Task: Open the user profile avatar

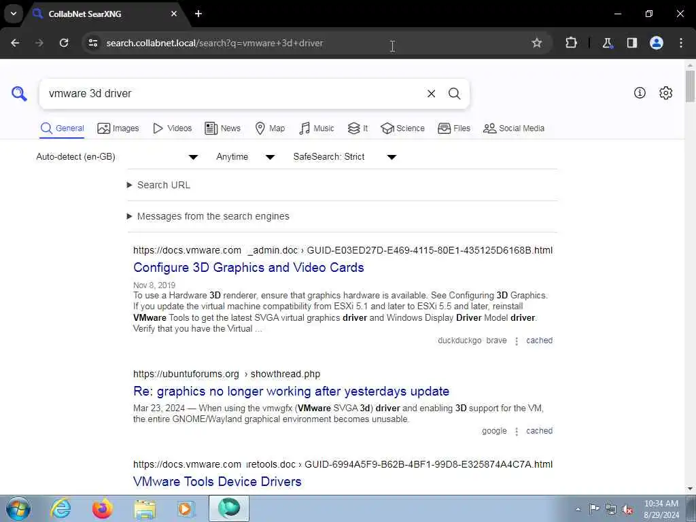Action: (657, 43)
